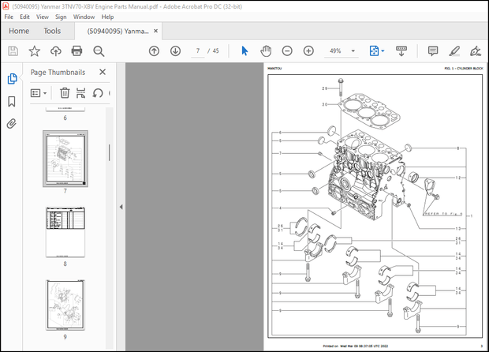Click the fit page view icon
Image resolution: width=489 pixels, height=352 pixels.
click(x=374, y=51)
